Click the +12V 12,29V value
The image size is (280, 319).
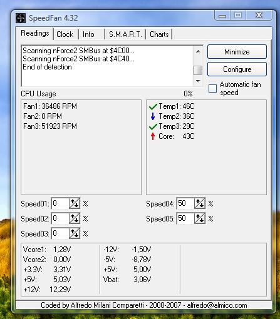[60, 290]
